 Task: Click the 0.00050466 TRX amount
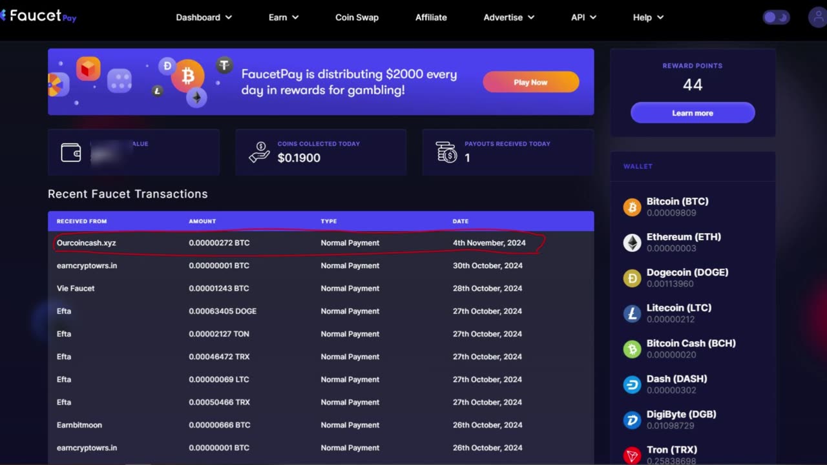click(220, 402)
